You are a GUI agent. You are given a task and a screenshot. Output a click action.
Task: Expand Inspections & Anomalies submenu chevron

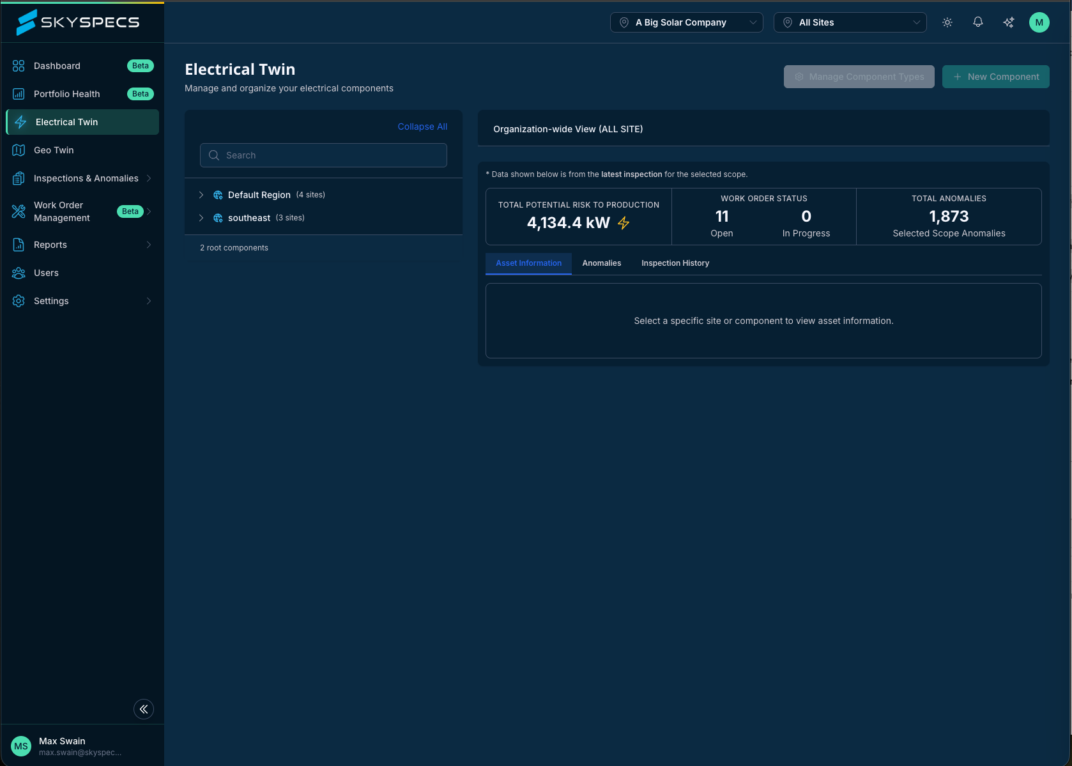click(x=149, y=178)
